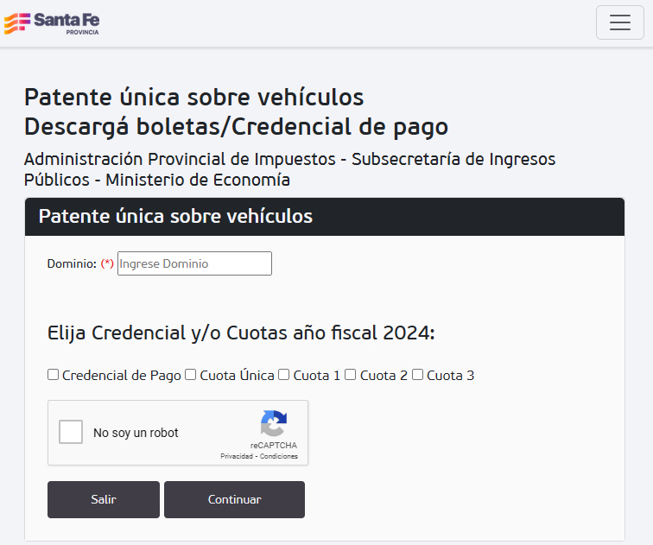Select the Cuota 2 checkbox
The image size is (653, 545).
pos(350,375)
